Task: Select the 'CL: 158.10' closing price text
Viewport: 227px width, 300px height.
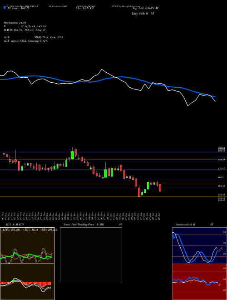Action: (84, 8)
